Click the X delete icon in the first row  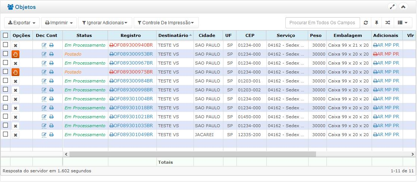(15, 45)
